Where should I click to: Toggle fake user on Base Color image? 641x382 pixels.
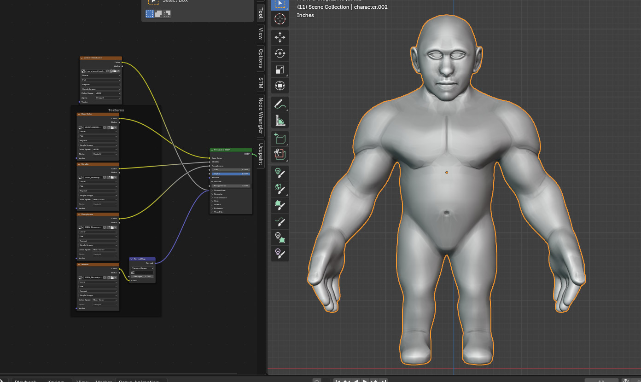[105, 127]
